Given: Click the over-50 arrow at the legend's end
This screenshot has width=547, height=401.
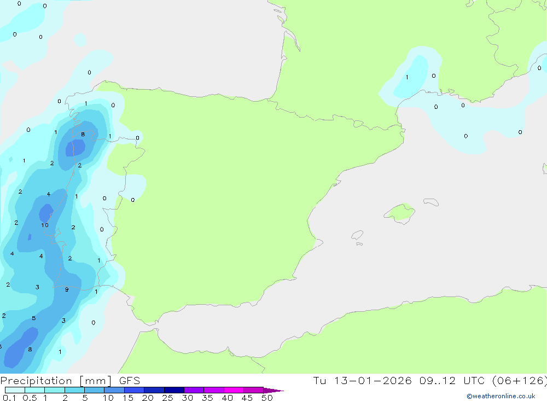Looking at the screenshot, I should (x=273, y=391).
